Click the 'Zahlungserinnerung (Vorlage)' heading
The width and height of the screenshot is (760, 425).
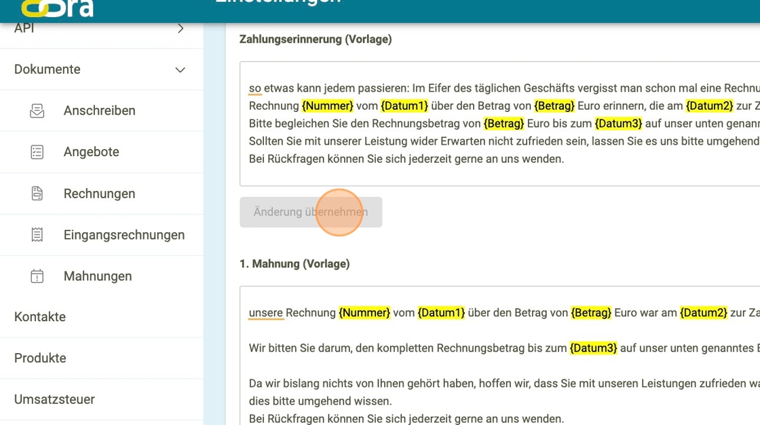click(x=316, y=39)
